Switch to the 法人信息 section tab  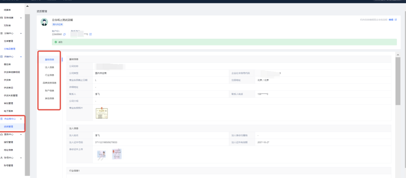[49, 67]
